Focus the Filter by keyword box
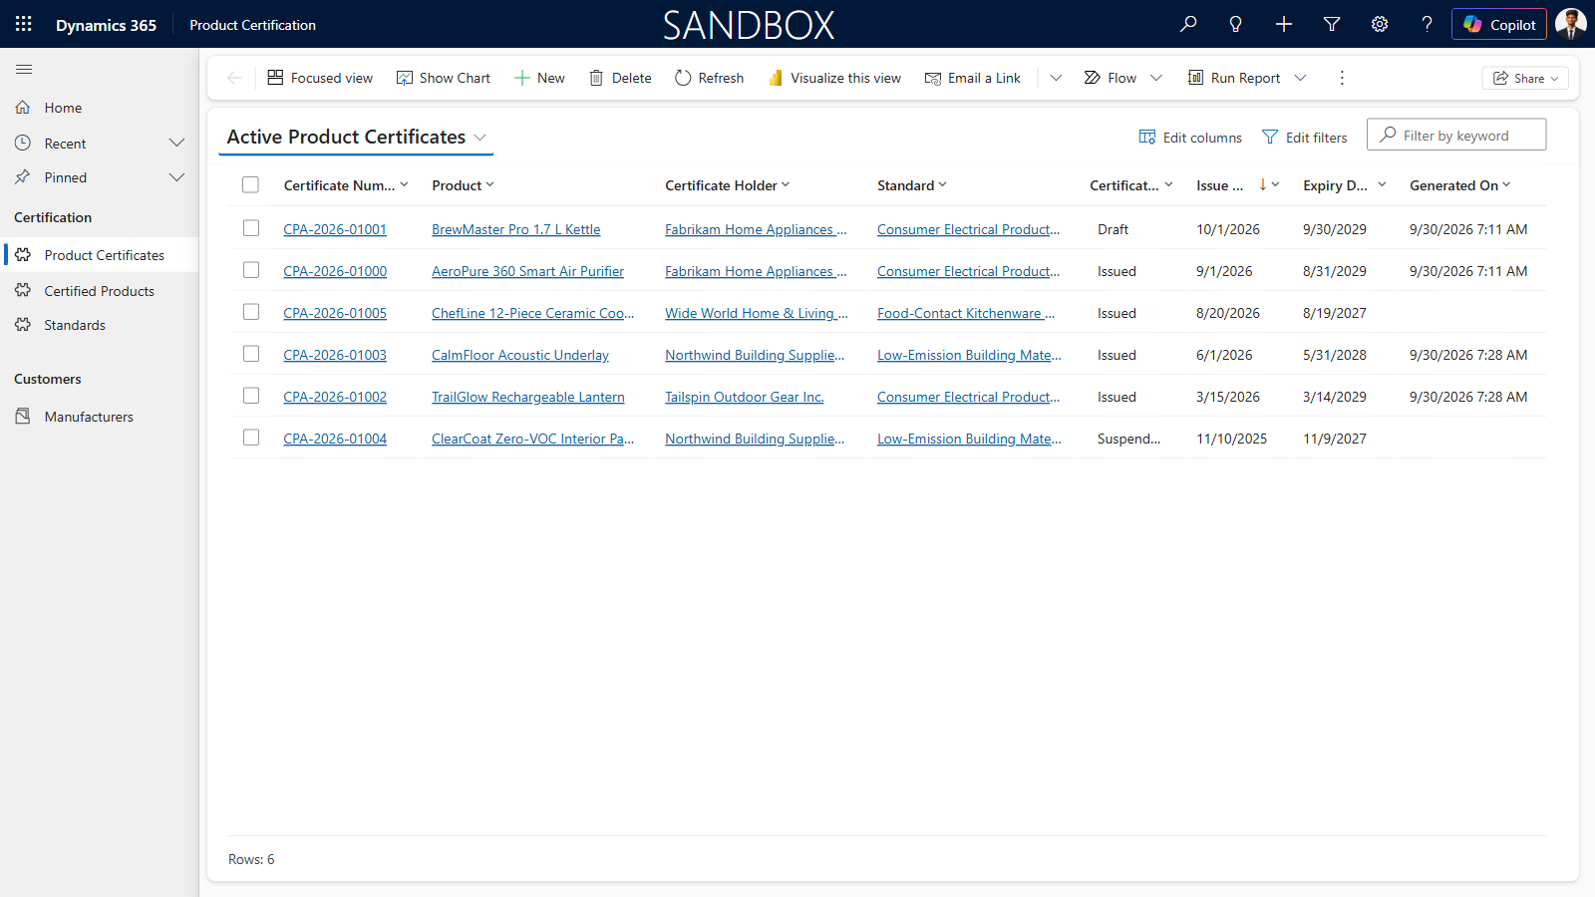1595x897 pixels. click(1456, 136)
